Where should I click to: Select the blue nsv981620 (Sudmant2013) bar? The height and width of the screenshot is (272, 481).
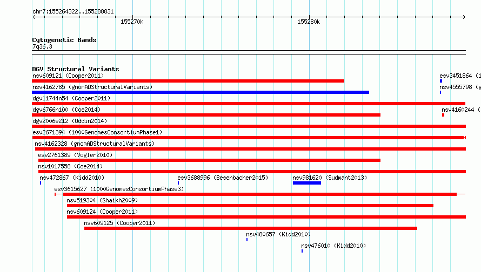click(x=307, y=183)
